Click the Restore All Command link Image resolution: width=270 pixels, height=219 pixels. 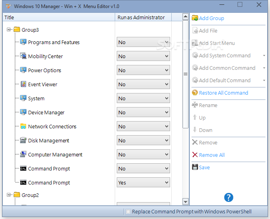coord(223,93)
